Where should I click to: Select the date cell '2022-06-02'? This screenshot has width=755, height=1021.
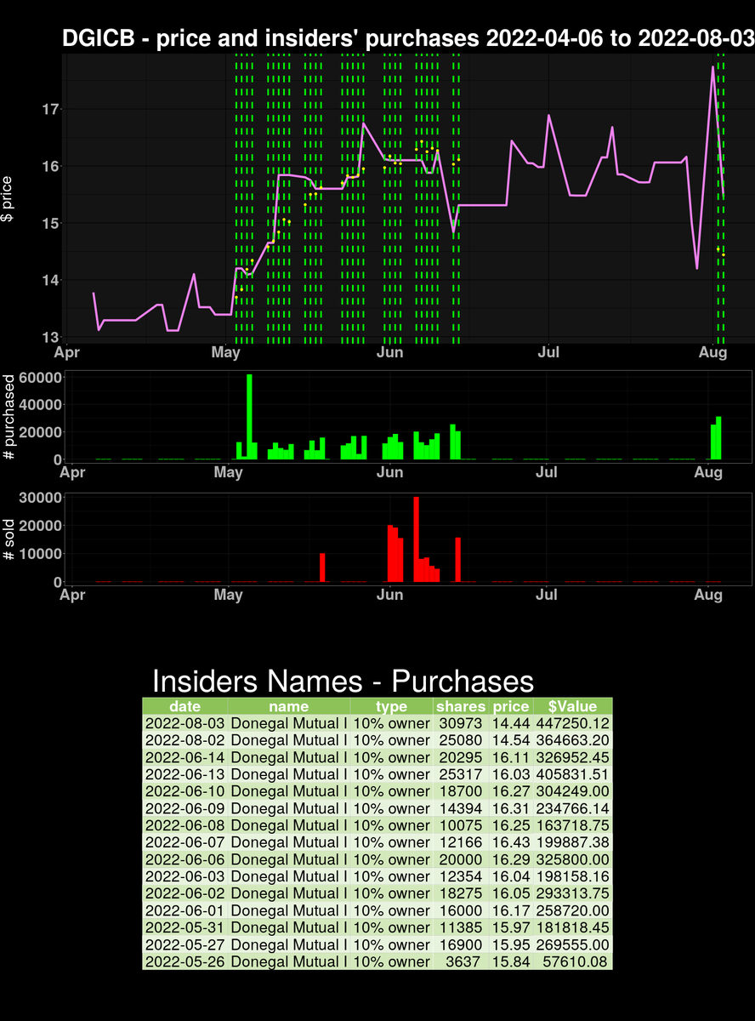185,893
